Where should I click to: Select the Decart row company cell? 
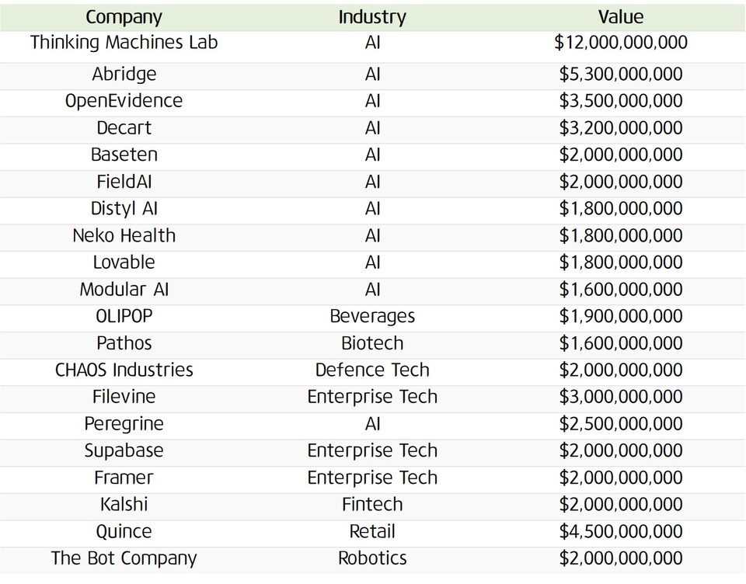click(x=124, y=128)
